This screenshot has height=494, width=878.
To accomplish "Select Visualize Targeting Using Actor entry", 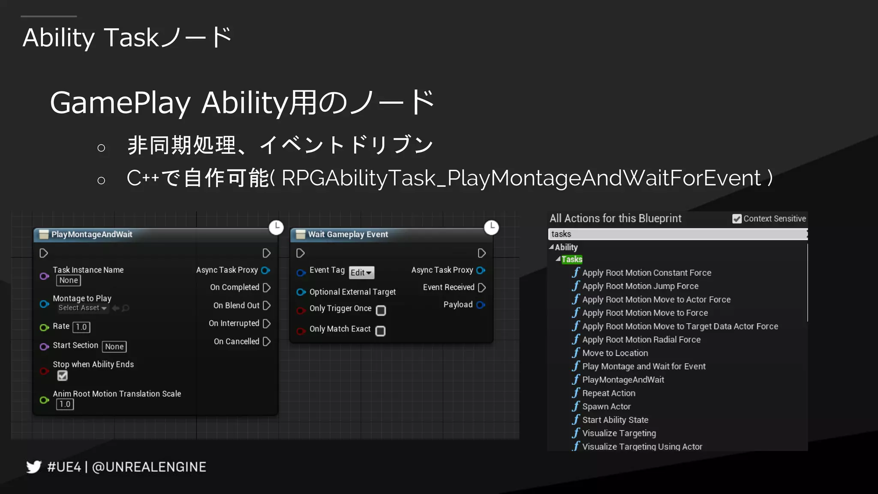I will pos(642,446).
